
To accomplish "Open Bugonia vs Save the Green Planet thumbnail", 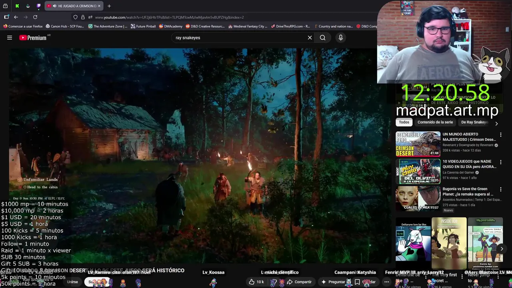I will coord(418,198).
